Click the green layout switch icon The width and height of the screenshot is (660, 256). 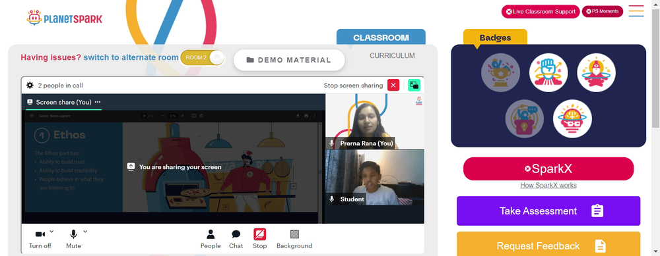414,85
